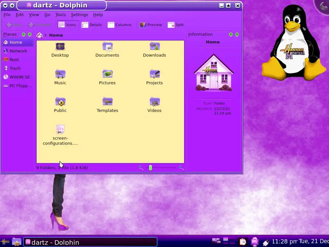Click the Back navigation button

coord(13,25)
